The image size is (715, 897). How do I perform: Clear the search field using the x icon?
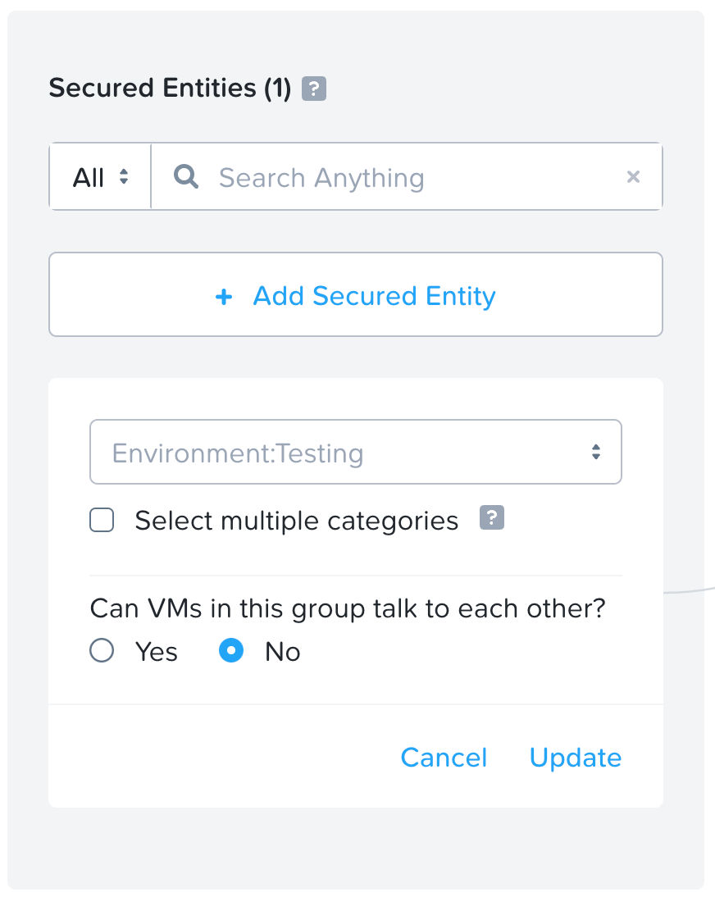(633, 176)
